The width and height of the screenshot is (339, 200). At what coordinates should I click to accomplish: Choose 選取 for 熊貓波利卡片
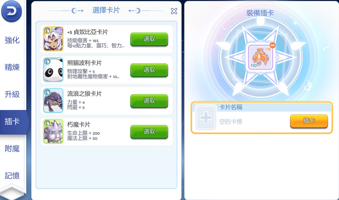149,70
